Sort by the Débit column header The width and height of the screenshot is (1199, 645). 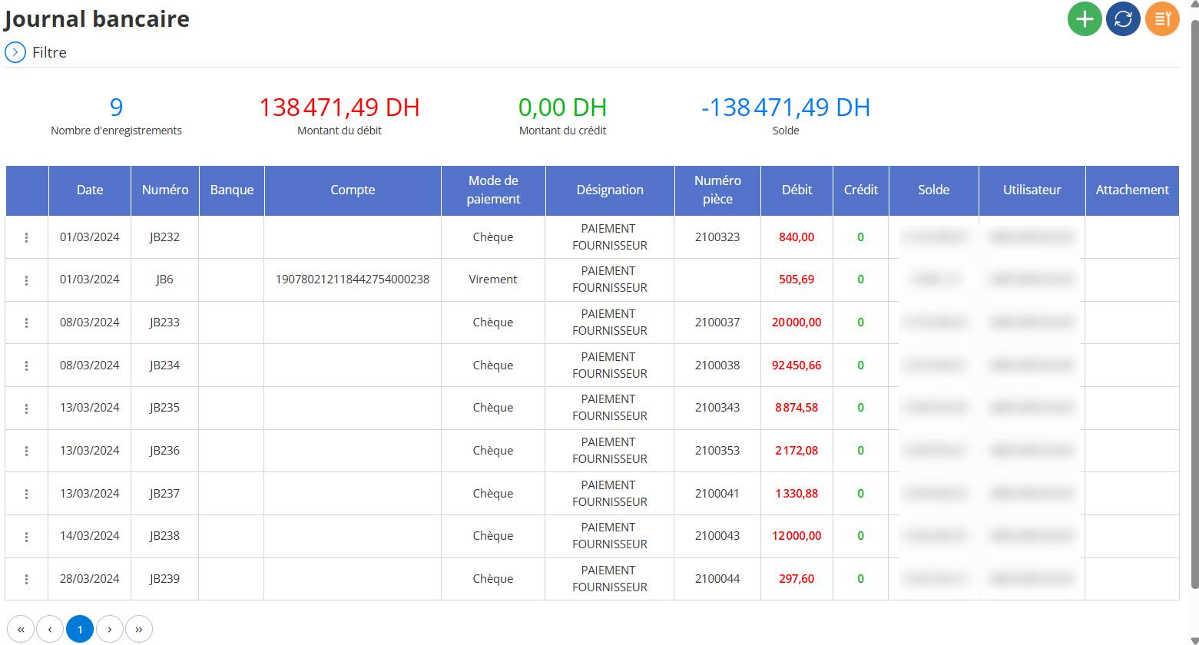click(797, 190)
